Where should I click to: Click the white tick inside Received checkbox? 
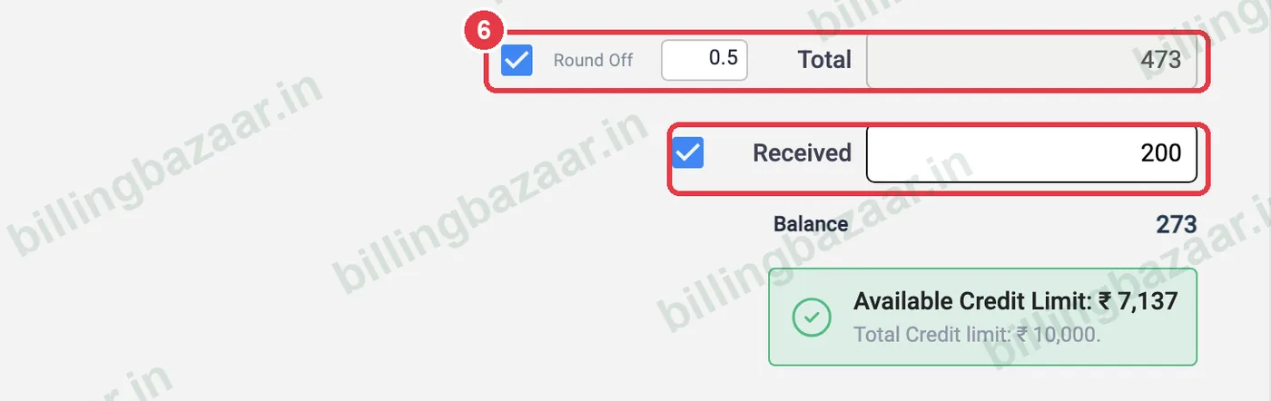[687, 152]
